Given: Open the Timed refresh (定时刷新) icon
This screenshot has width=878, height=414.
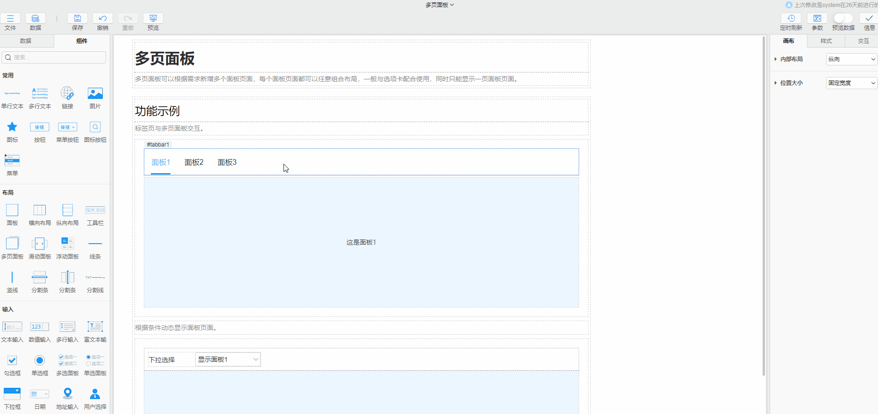Looking at the screenshot, I should tap(791, 19).
